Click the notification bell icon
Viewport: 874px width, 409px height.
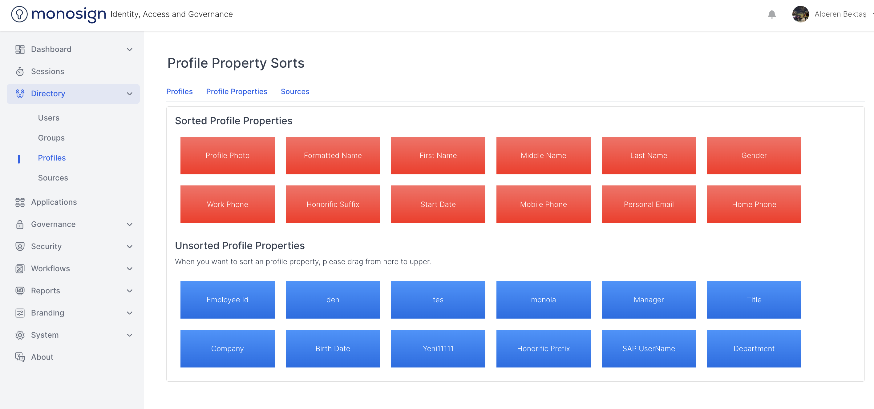coord(771,14)
